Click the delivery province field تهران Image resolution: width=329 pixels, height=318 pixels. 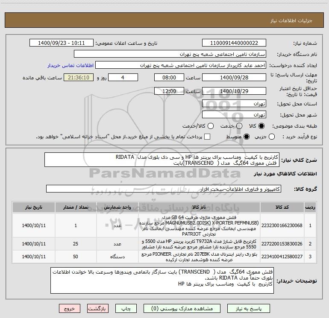[234, 104]
